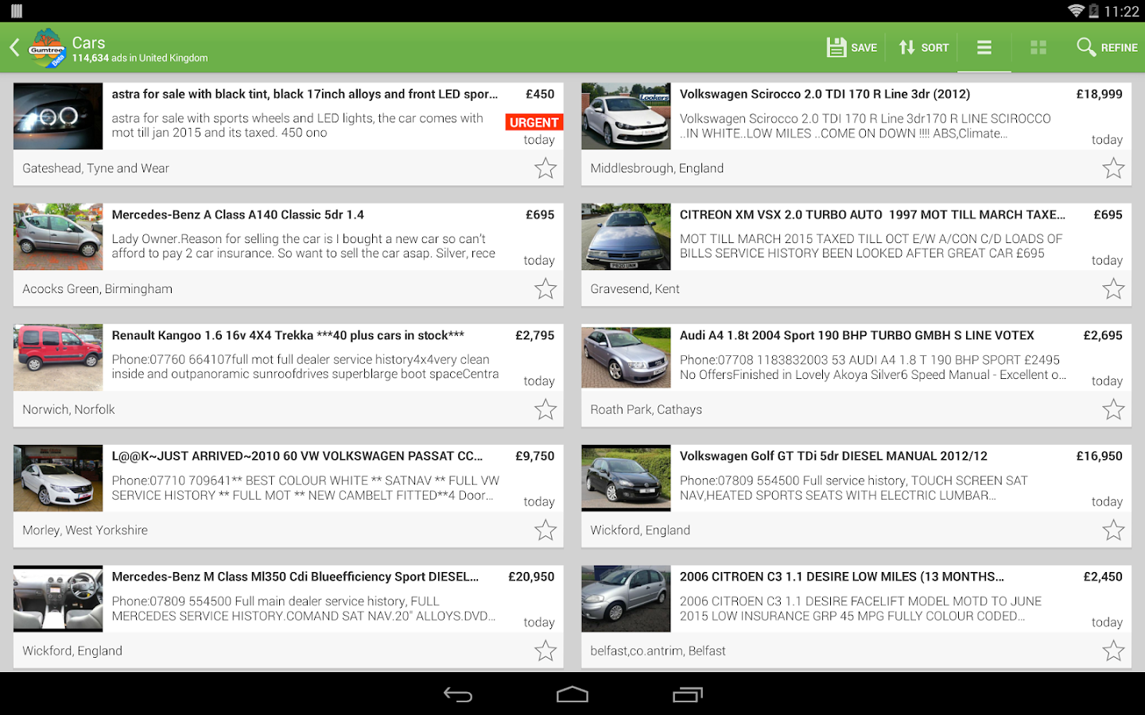View the Mercedes M Class interior photo
The image size is (1145, 715).
pyautogui.click(x=58, y=599)
